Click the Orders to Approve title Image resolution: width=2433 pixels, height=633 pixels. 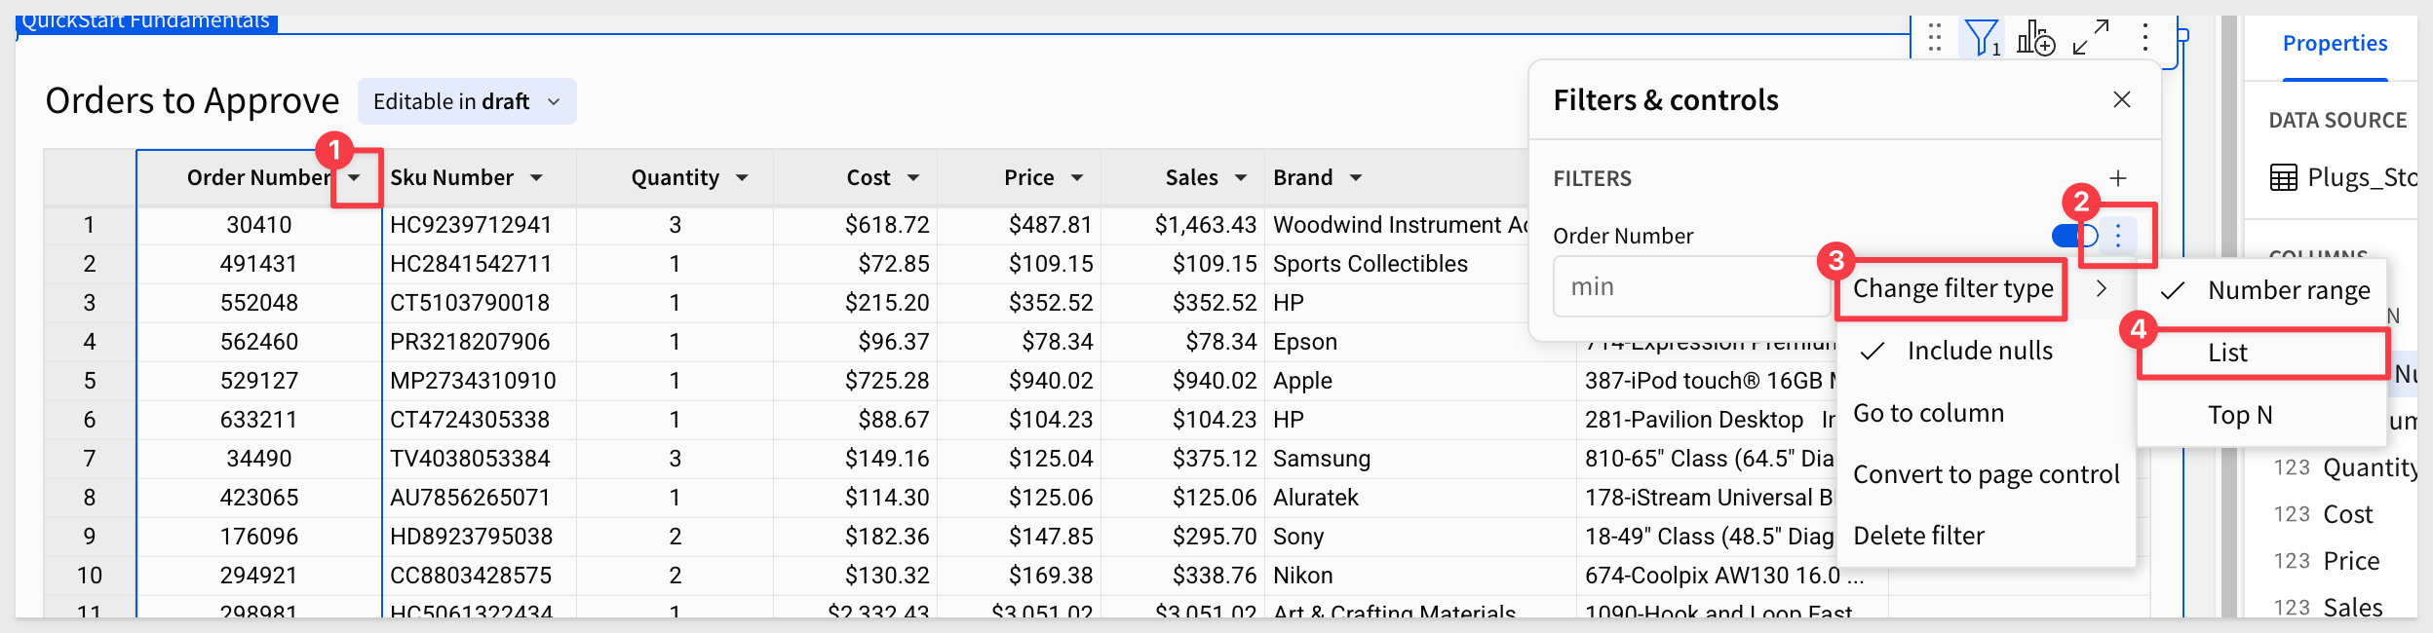[x=192, y=100]
